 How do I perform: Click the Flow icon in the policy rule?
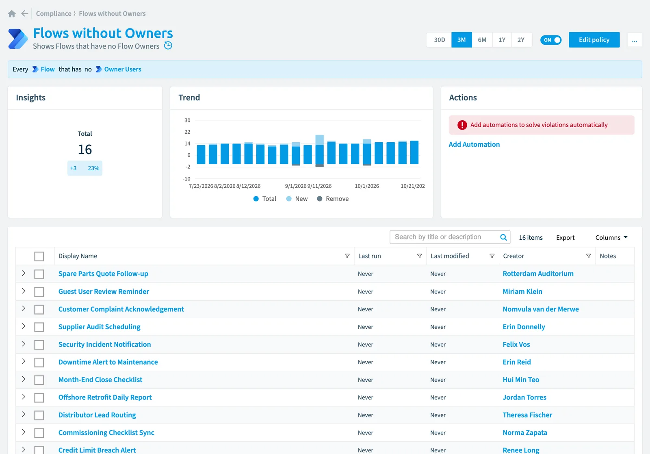(x=35, y=70)
